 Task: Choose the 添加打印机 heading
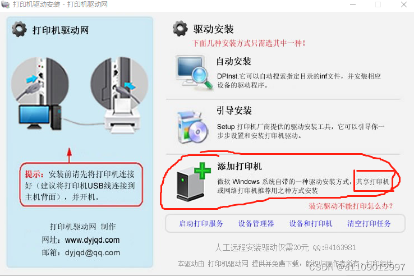tap(240, 166)
